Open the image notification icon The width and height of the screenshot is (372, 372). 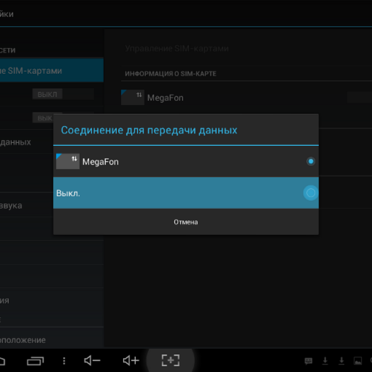tap(358, 361)
